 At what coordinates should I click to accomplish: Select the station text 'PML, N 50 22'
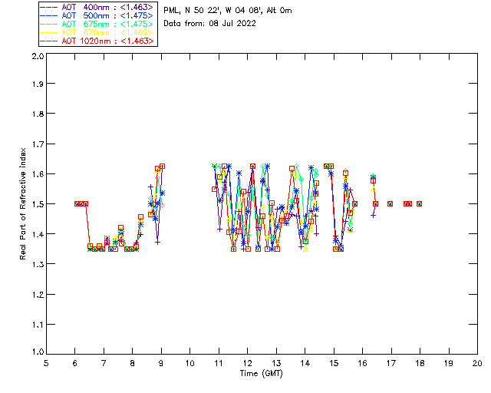click(193, 10)
